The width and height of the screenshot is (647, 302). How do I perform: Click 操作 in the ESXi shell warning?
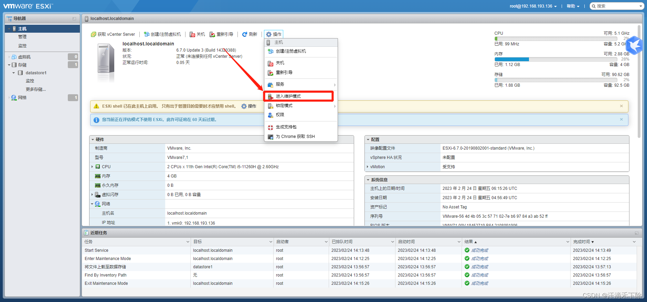tap(249, 106)
